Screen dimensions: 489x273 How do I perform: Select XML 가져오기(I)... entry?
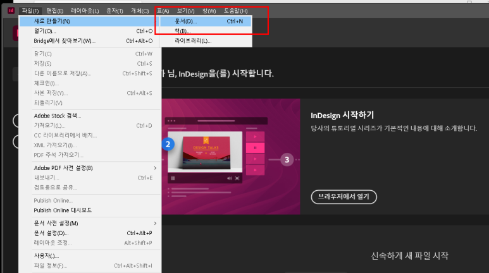[x=90, y=145]
